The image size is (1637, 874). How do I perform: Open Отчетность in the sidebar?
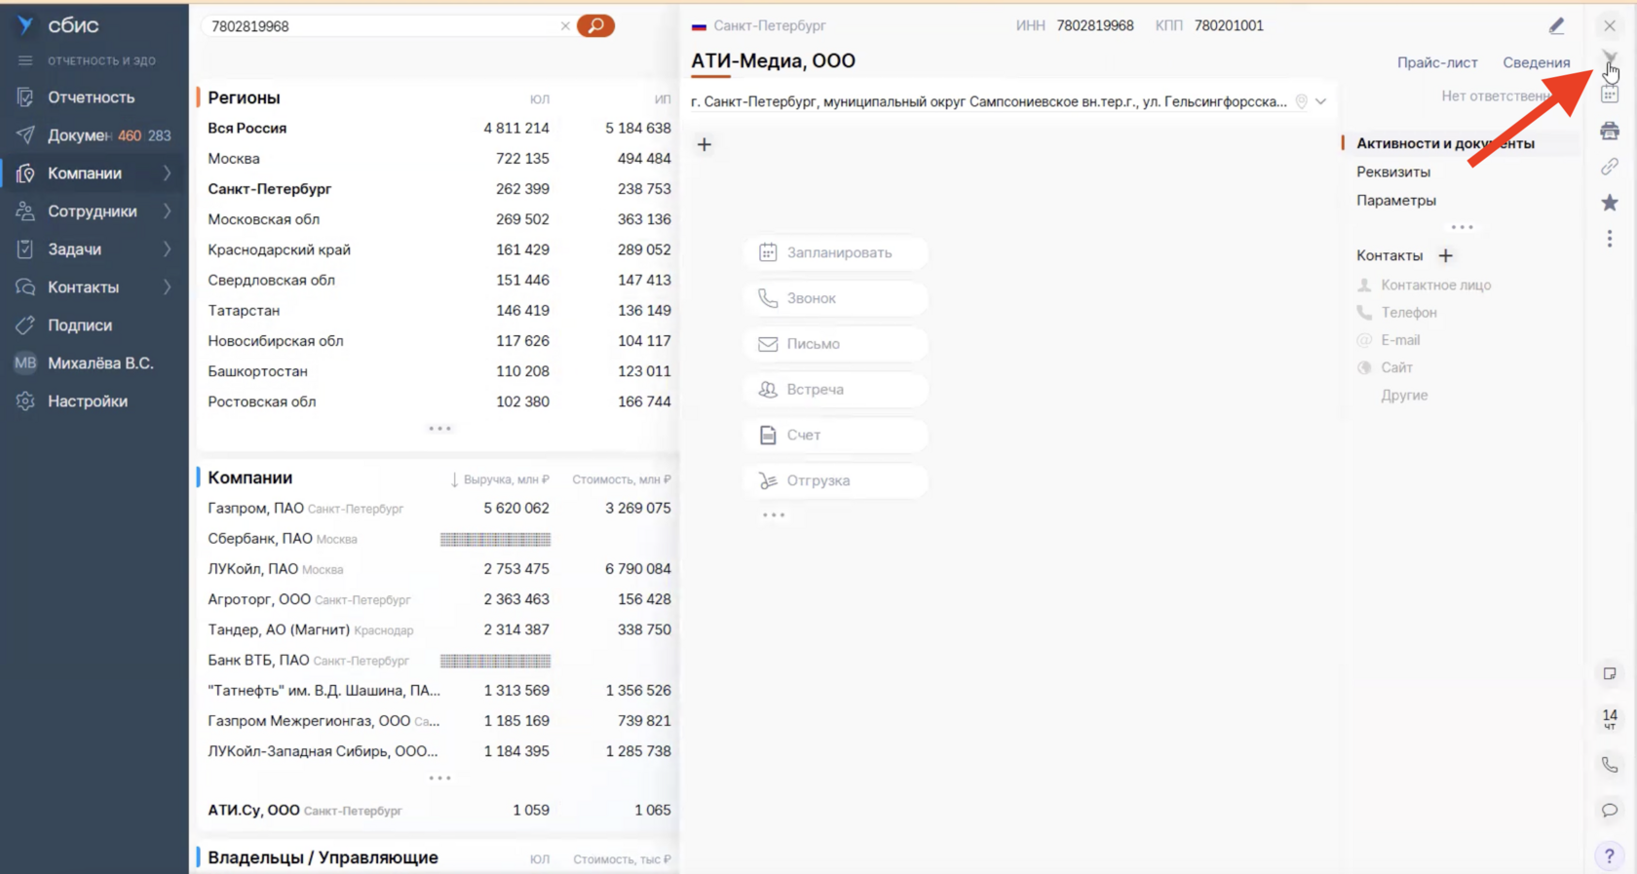pyautogui.click(x=91, y=97)
